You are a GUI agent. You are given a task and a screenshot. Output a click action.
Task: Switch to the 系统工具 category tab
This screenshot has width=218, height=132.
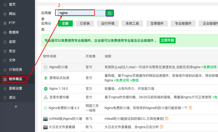coord(132,23)
